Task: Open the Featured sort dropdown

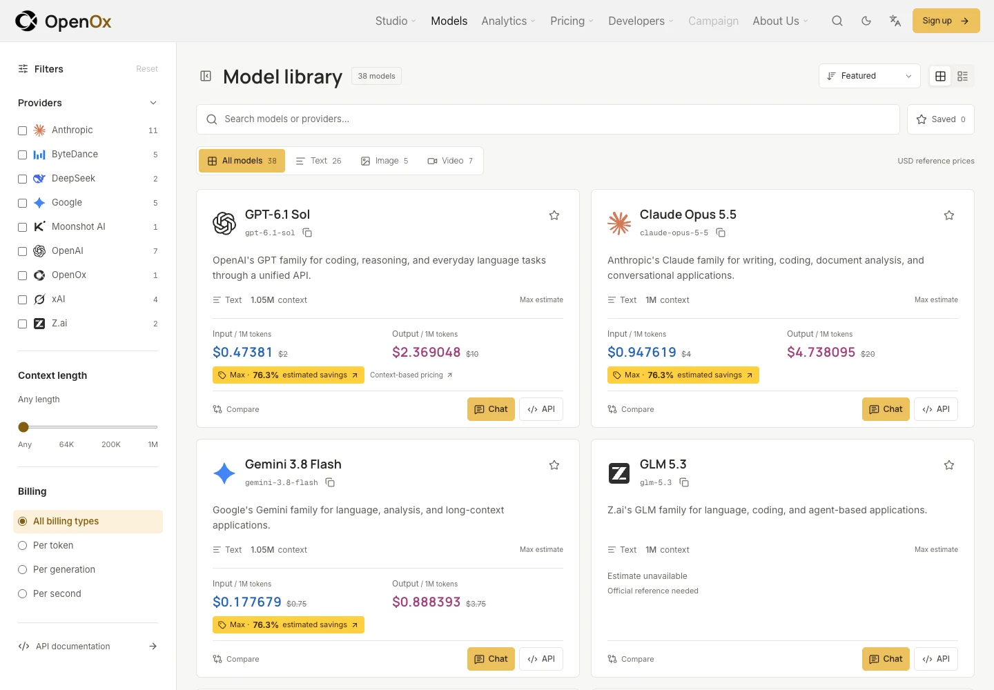Action: point(869,76)
